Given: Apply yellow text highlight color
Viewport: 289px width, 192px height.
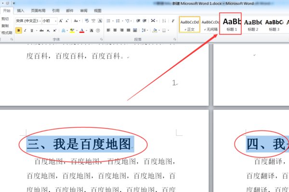Looking at the screenshot, I should 72,31.
